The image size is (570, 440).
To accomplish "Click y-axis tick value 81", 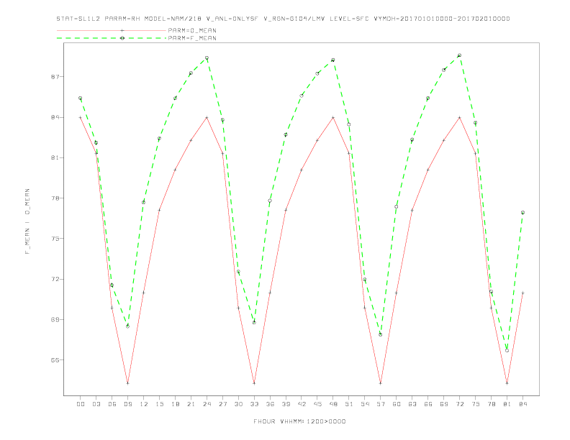I will coord(55,158).
